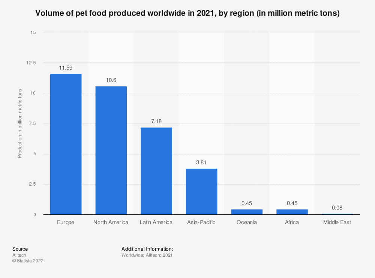The width and height of the screenshot is (375, 278).
Task: Click the 0.08 value above Middle East
Action: (x=337, y=208)
